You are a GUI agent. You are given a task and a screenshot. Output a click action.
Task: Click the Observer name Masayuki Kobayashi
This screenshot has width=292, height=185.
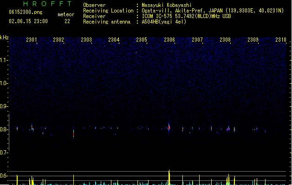tap(167, 5)
